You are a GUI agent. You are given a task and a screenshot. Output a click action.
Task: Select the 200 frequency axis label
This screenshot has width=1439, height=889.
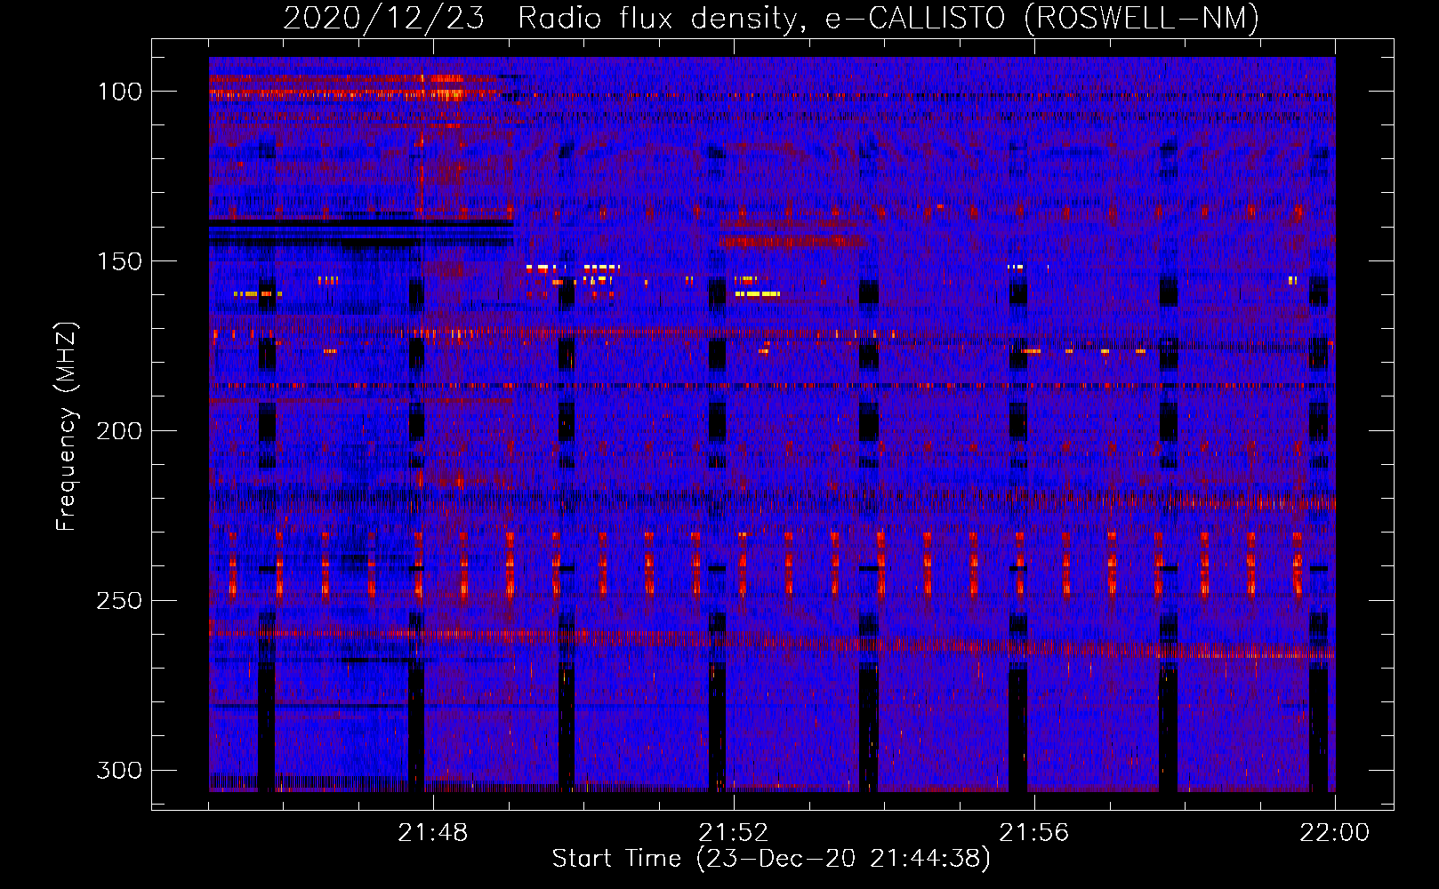[x=119, y=431]
